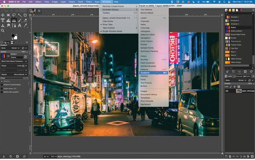
Task: Select the Zoom magnifier tool
Action: (3, 30)
